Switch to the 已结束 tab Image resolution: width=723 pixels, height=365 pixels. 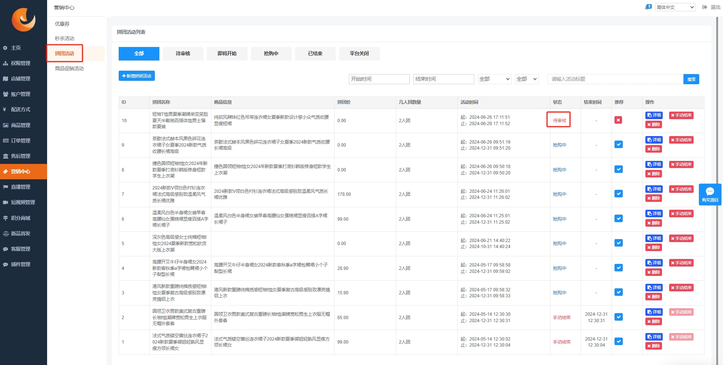(x=315, y=53)
